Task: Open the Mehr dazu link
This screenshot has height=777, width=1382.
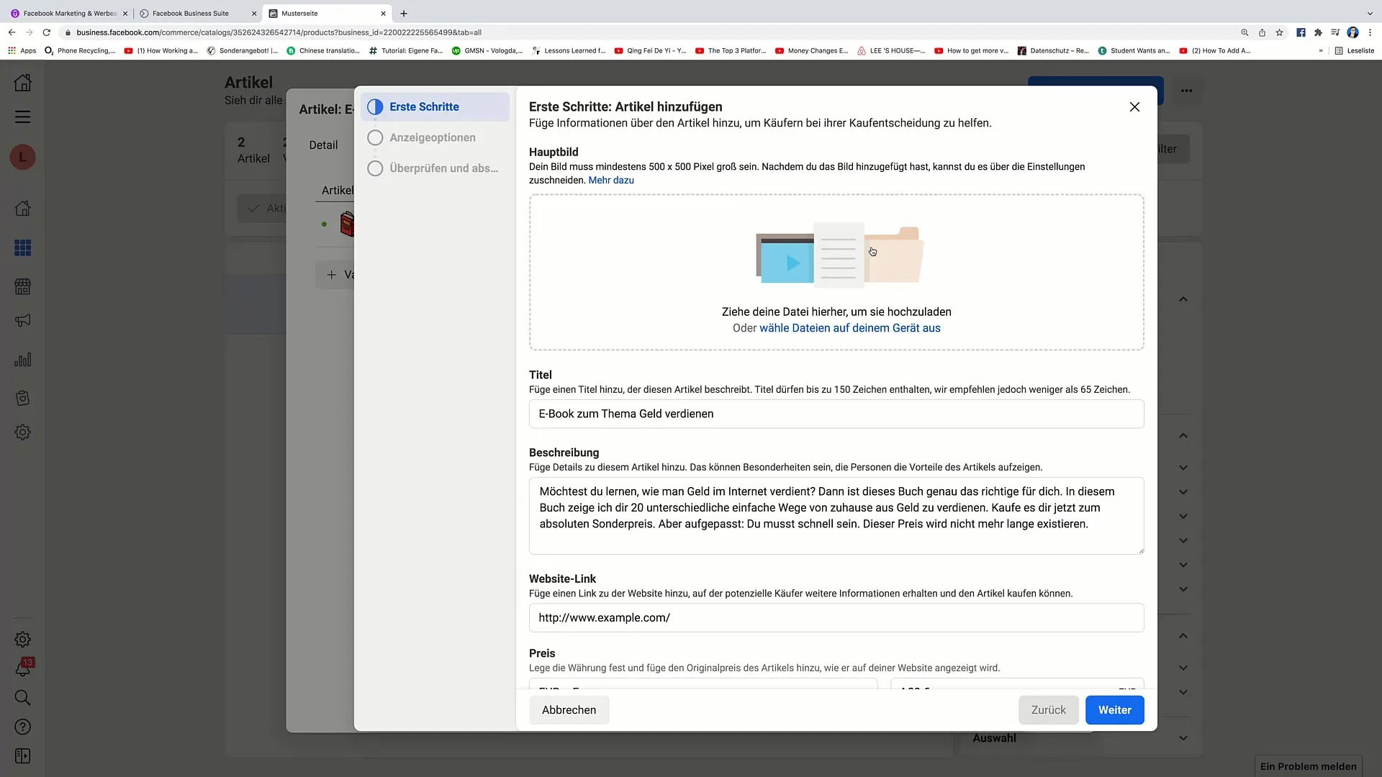Action: click(611, 180)
